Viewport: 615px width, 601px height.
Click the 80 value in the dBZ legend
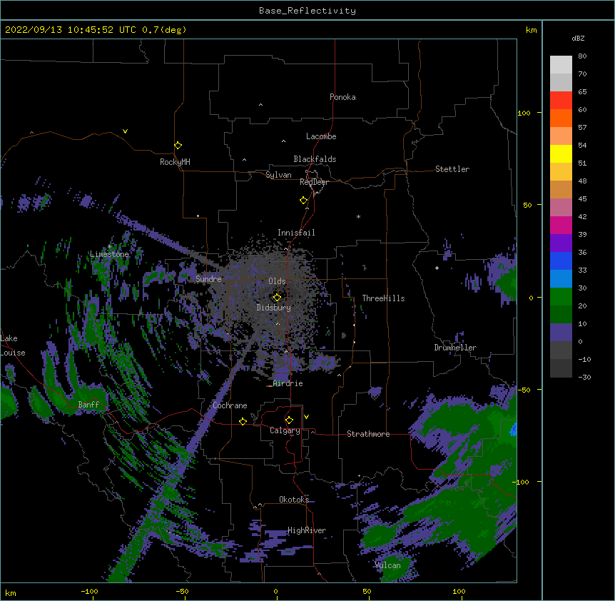coord(582,56)
